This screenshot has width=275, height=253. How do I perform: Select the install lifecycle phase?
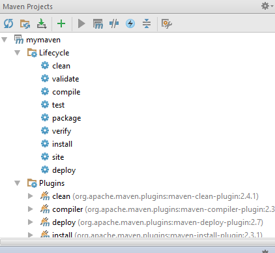click(62, 144)
